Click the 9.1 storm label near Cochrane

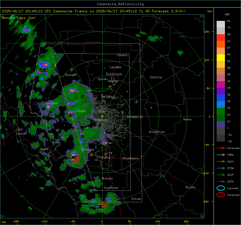tap(73, 157)
